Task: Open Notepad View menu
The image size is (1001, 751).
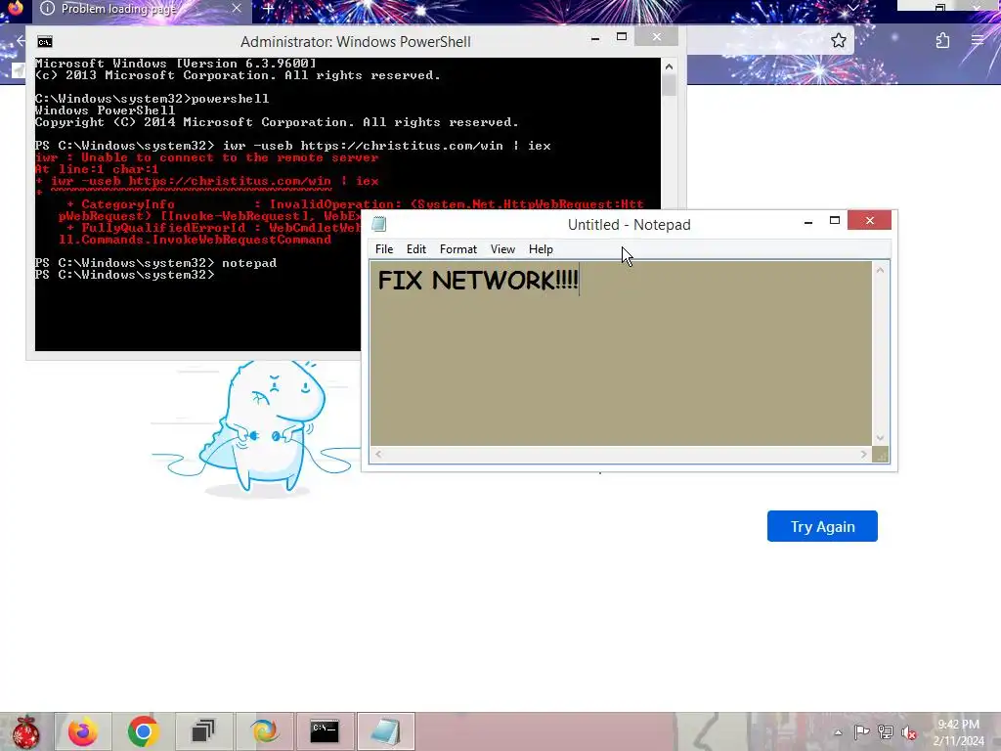Action: click(502, 249)
